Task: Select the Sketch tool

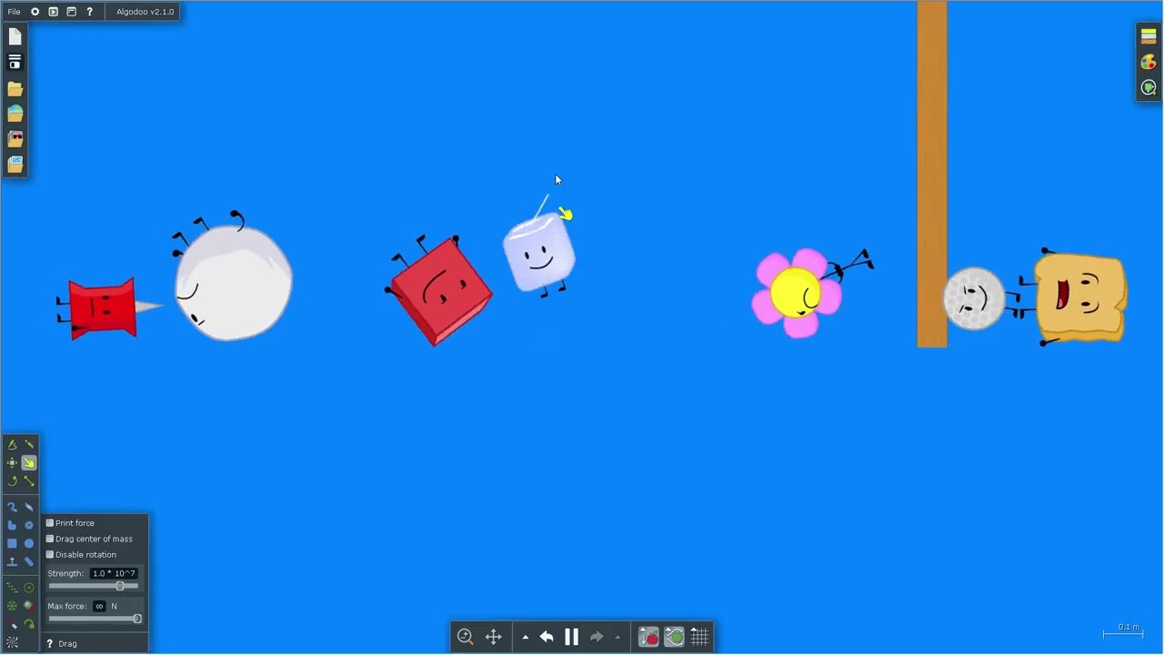Action: (12, 444)
